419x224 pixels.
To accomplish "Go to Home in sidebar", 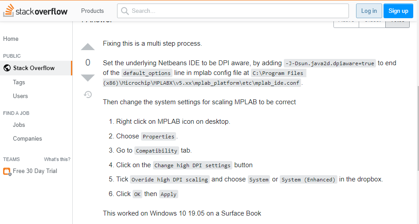I will 11,39.
